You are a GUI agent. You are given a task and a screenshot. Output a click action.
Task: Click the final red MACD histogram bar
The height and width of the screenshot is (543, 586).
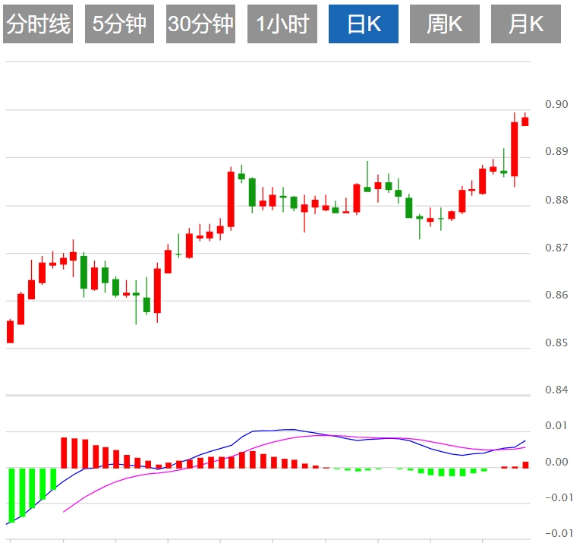pos(526,465)
